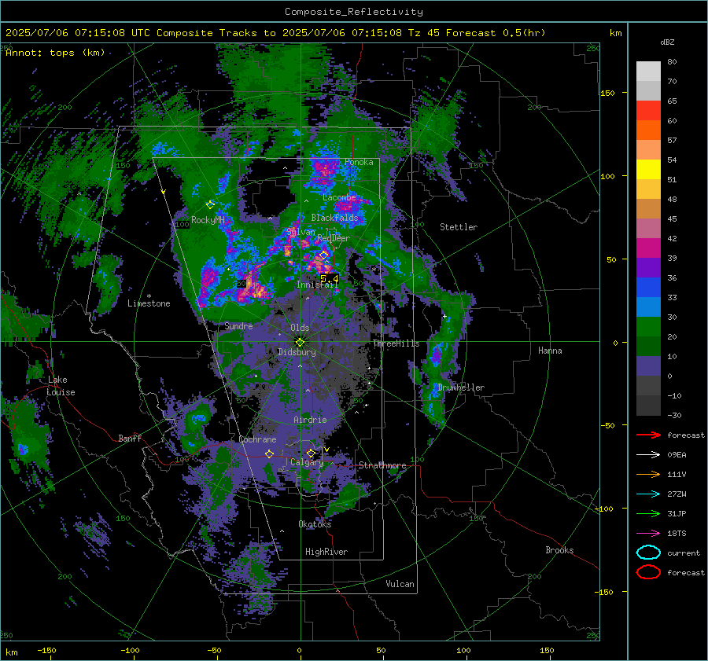Select the cyan 27ZW track arrow
This screenshot has width=708, height=661.
[x=648, y=494]
